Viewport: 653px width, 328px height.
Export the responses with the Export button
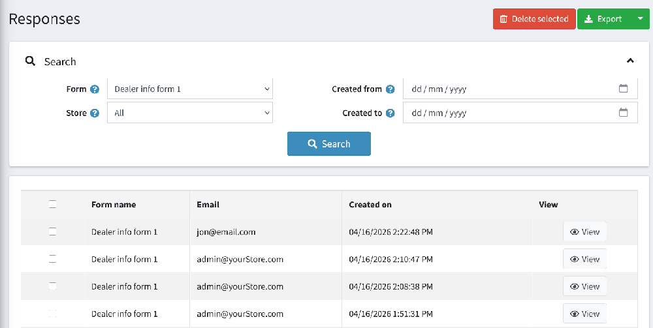point(604,19)
